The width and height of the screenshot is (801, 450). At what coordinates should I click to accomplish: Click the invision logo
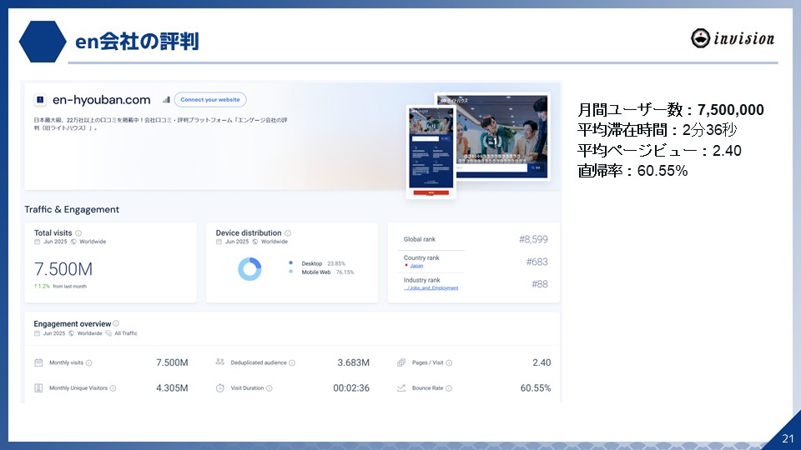pyautogui.click(x=733, y=38)
